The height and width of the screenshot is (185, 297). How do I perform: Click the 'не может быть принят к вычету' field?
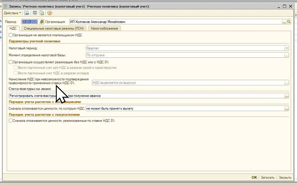tap(185, 109)
